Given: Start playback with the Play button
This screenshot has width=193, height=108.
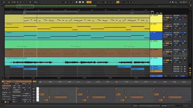Looking at the screenshot, I should tap(77, 2).
